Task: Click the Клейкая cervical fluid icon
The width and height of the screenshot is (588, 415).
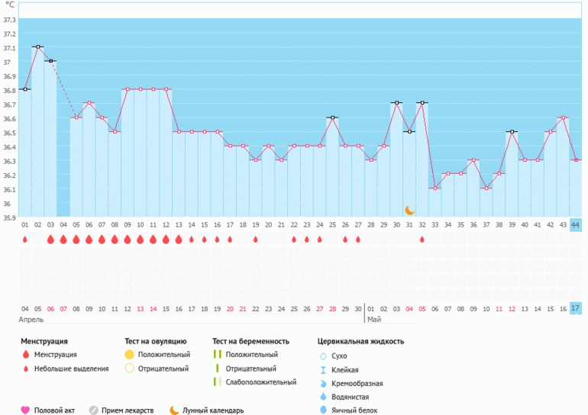Action: click(322, 369)
